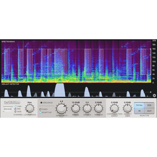This screenshot has width=157, height=157.
Task: Click the sibilant detector threshold arrow handle
Action: coord(150,92)
